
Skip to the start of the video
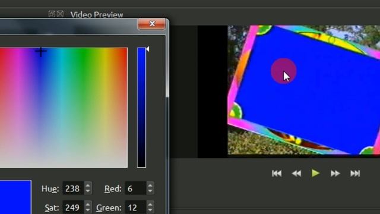277,174
